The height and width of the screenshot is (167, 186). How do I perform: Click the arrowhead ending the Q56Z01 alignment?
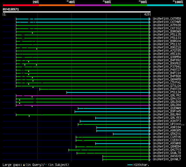point(150,134)
